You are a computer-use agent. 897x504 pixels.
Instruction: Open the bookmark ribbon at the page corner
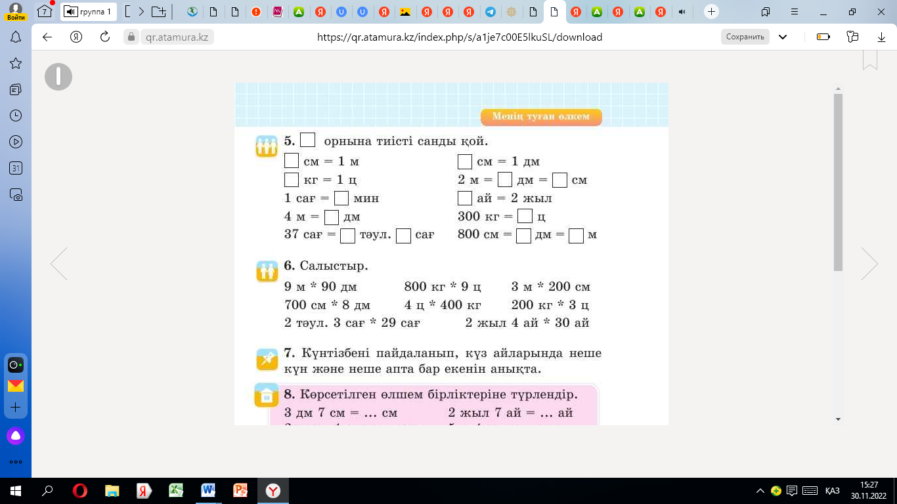(870, 60)
